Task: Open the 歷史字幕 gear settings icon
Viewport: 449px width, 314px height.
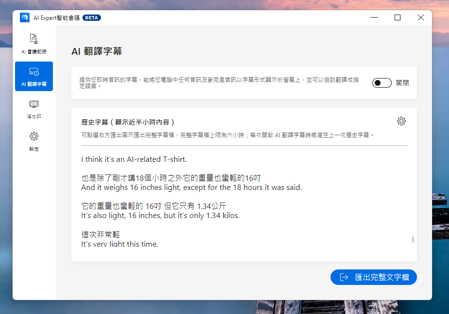Action: pyautogui.click(x=401, y=121)
